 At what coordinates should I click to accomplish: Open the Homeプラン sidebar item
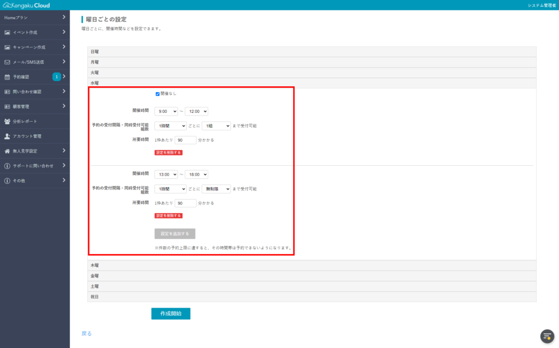pos(35,17)
